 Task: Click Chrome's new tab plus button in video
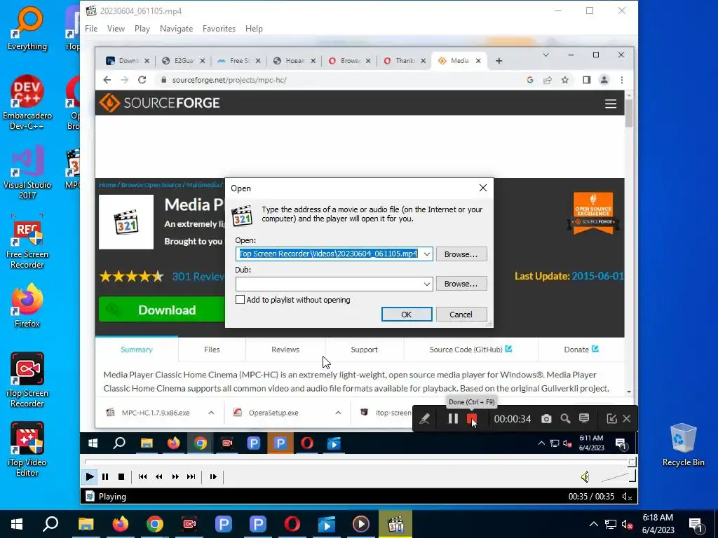click(x=499, y=61)
